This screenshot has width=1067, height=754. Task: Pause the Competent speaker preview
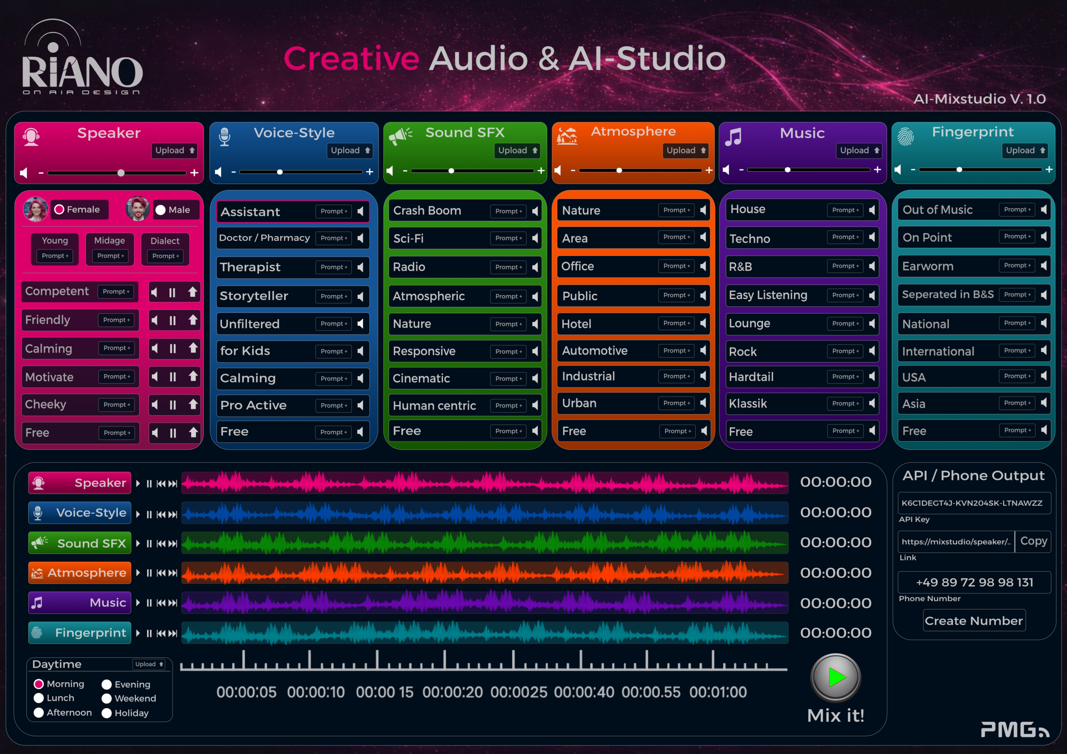pos(173,292)
